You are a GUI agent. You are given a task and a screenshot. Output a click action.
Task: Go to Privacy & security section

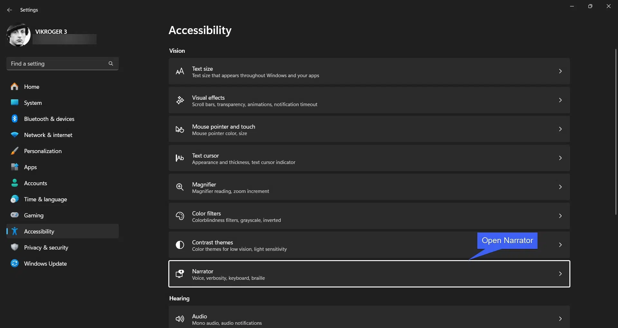[46, 248]
